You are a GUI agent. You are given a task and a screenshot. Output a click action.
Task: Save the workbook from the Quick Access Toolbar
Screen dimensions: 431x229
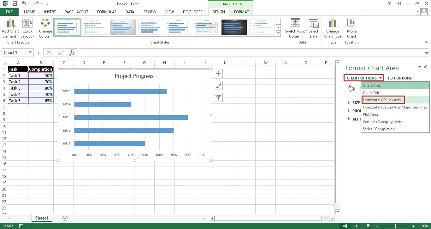click(14, 4)
